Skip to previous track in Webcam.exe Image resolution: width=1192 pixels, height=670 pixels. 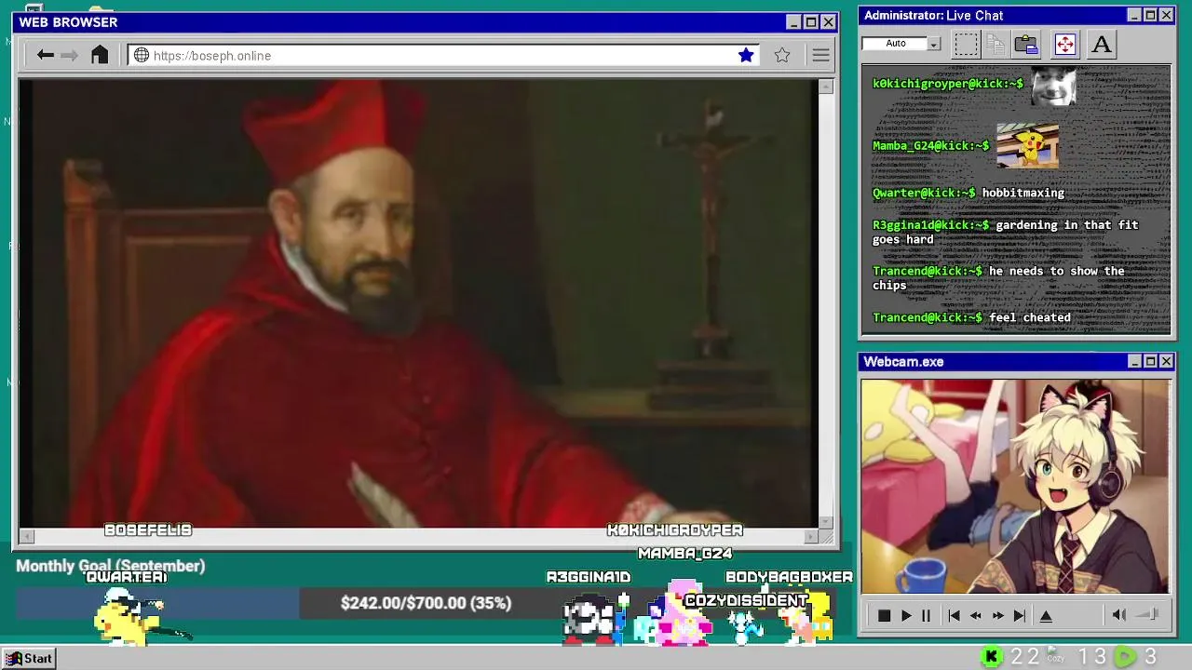click(x=954, y=615)
